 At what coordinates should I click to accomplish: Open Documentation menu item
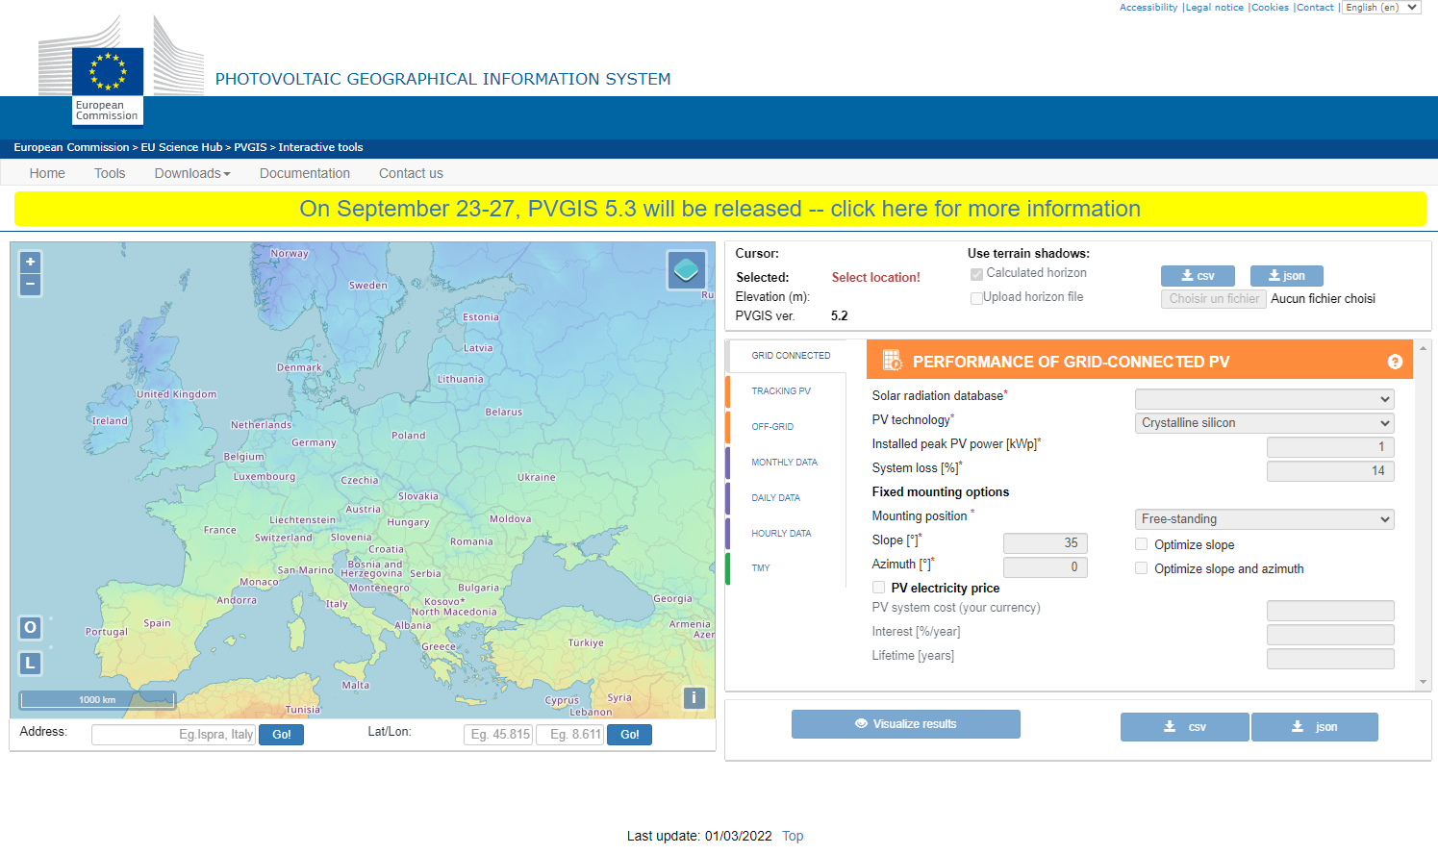point(305,173)
